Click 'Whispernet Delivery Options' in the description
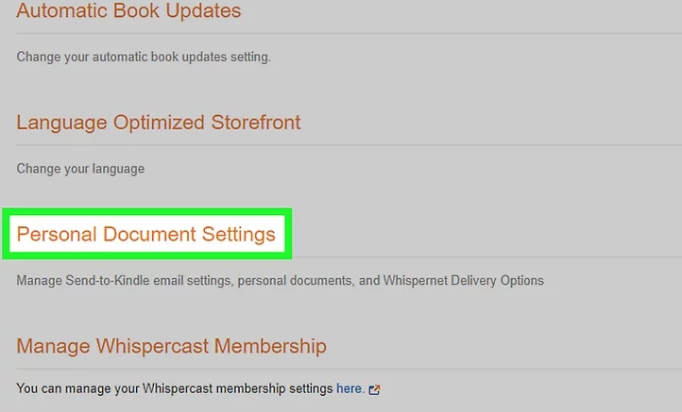 tap(463, 280)
